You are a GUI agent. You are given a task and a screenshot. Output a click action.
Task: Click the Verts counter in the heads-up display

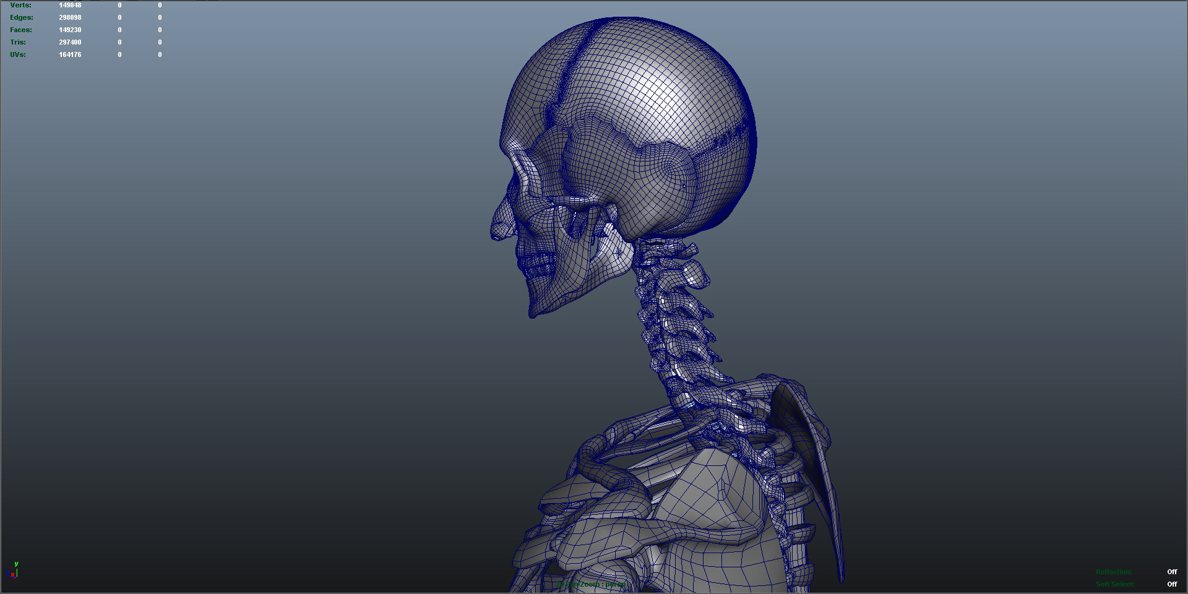point(43,5)
